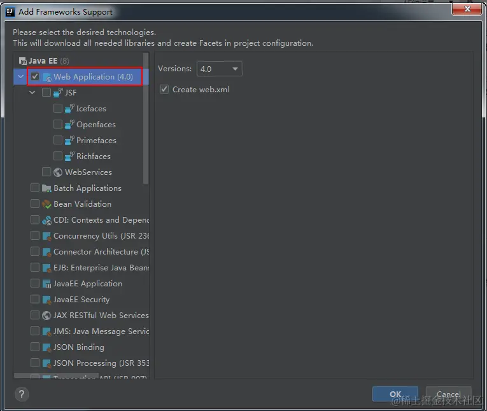Check the JavaEE Security checkbox
This screenshot has width=487, height=411.
(x=35, y=299)
